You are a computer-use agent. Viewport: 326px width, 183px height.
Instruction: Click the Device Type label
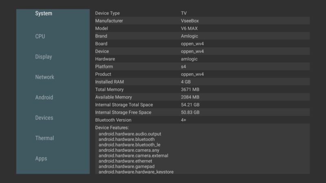pos(108,13)
